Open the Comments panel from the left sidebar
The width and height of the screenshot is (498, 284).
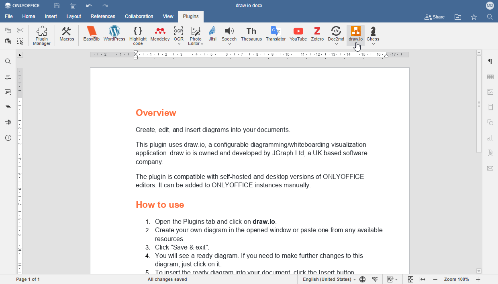8,77
